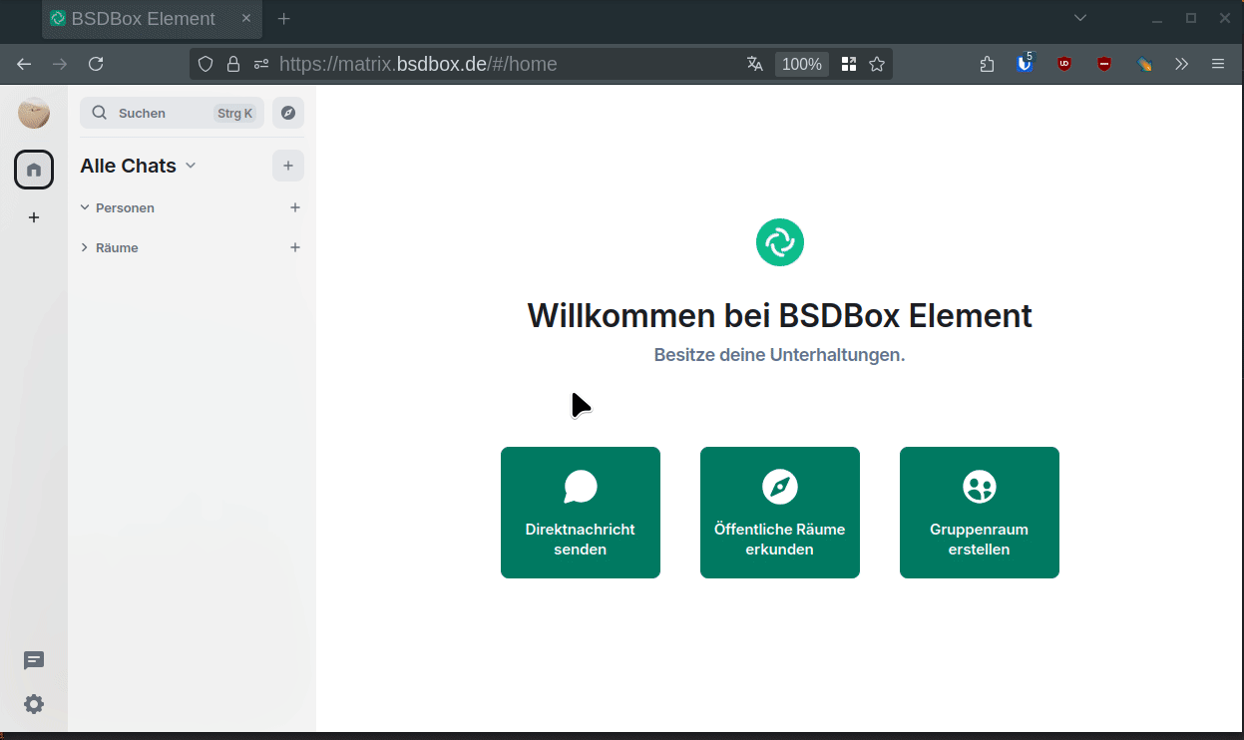1244x740 pixels.
Task: Reload the page in browser
Action: pos(96,64)
